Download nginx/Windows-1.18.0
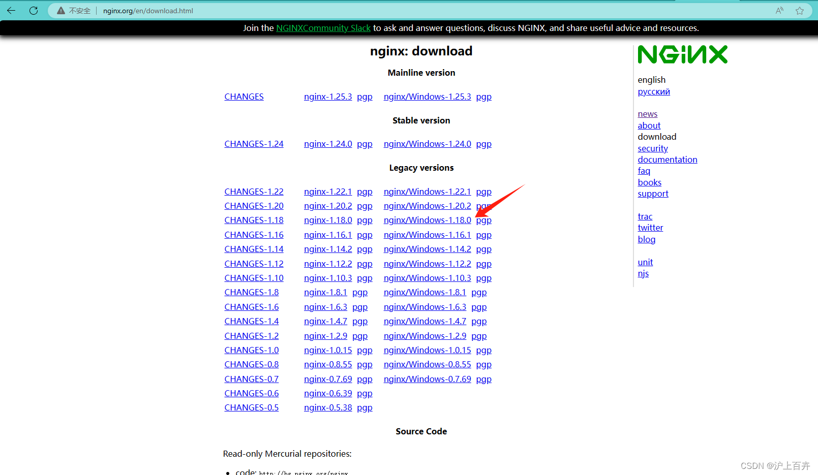Screen dimensions: 818x475 (x=427, y=220)
